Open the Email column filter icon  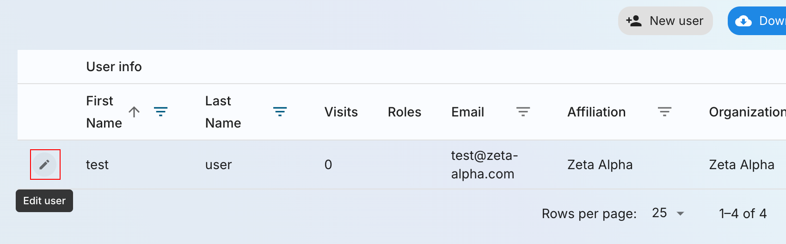(x=523, y=112)
